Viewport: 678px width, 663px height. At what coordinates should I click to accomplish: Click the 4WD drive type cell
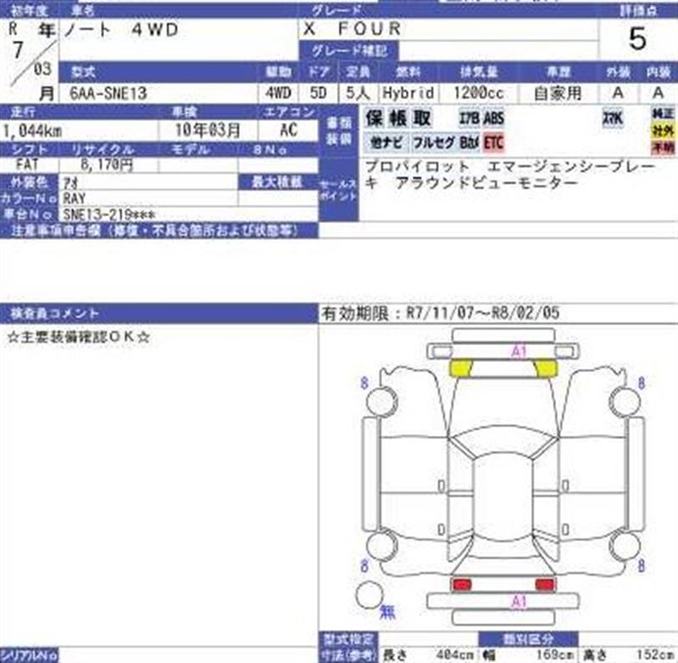point(278,92)
